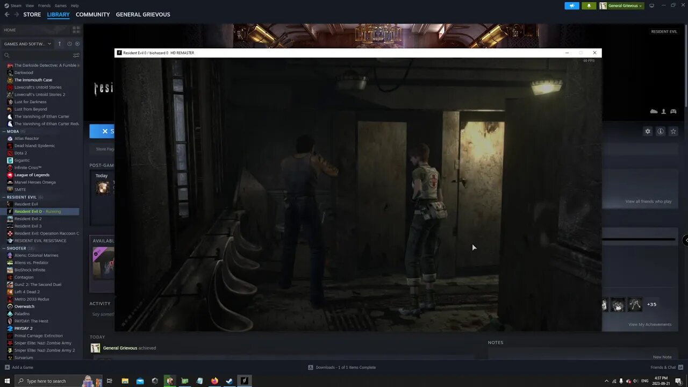
Task: Click the General Grievous name in Today activity
Action: [x=120, y=348]
